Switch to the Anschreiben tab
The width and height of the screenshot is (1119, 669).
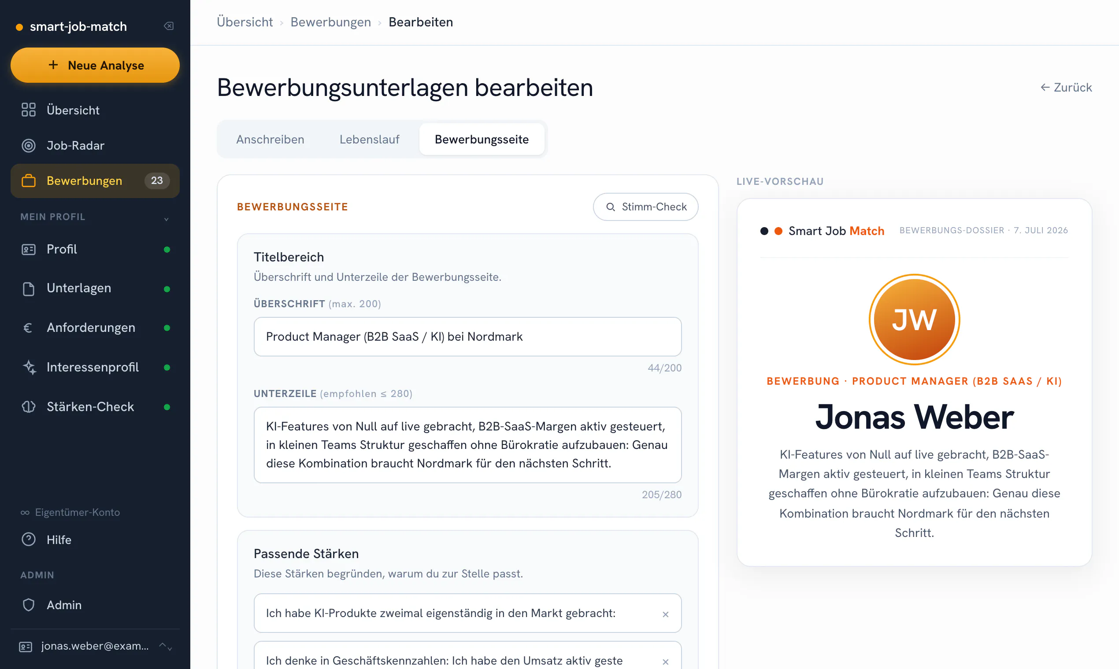(x=270, y=139)
